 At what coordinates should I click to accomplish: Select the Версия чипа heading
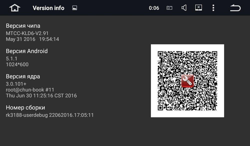pos(23,26)
